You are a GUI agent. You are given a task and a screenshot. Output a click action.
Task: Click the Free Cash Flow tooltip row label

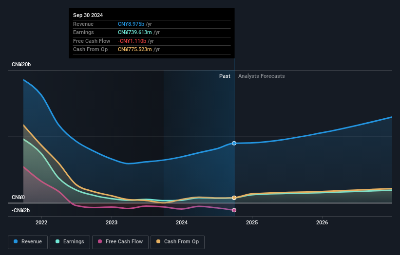(92, 41)
